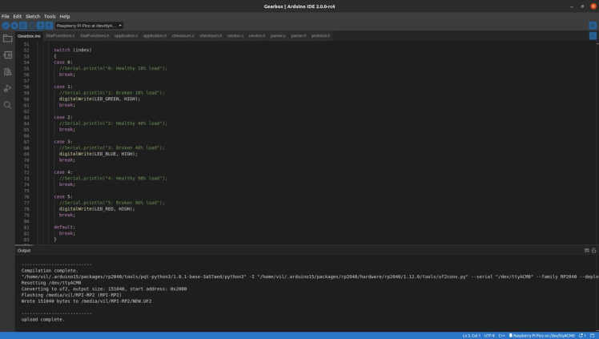Switch to the protocol.h tab
Image resolution: width=599 pixels, height=339 pixels.
[320, 36]
